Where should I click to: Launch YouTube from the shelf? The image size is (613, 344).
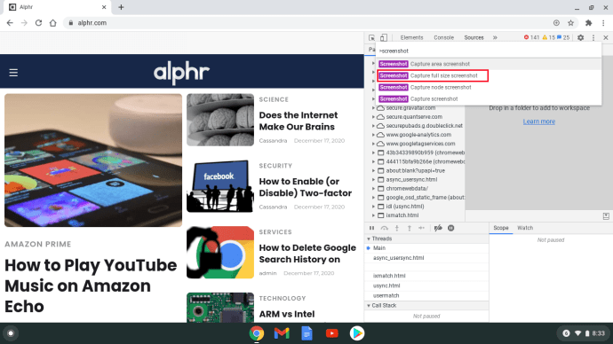(x=332, y=333)
